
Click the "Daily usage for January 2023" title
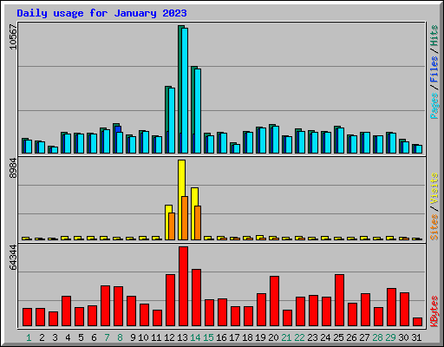101,13
